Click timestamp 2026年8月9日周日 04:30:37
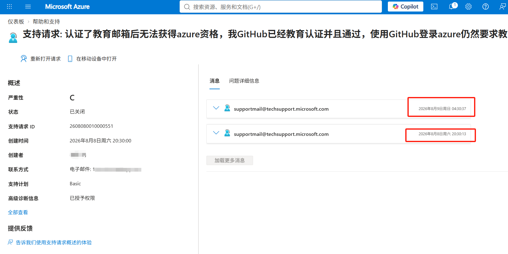 (442, 109)
